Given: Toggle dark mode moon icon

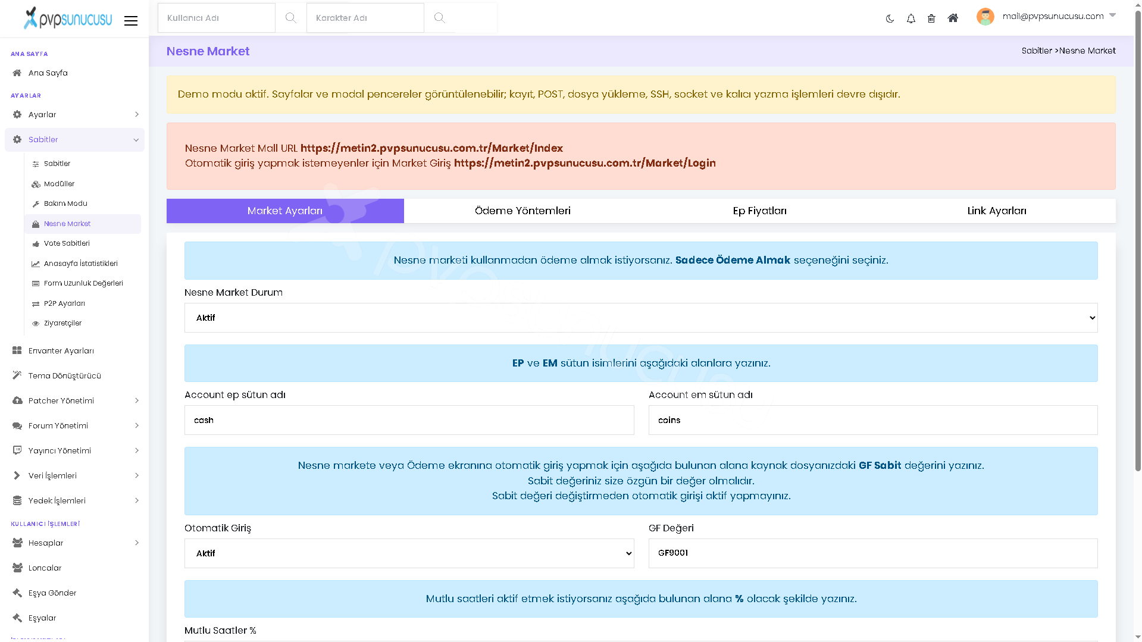Looking at the screenshot, I should tap(890, 18).
